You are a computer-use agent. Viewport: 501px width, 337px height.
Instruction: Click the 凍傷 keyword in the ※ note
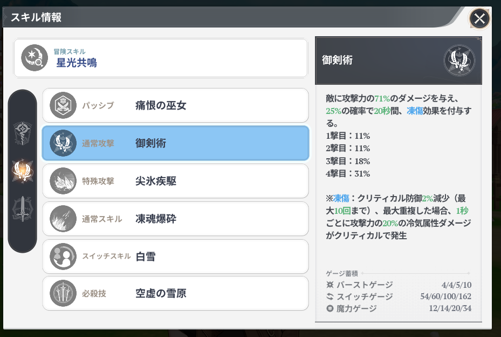pyautogui.click(x=341, y=198)
